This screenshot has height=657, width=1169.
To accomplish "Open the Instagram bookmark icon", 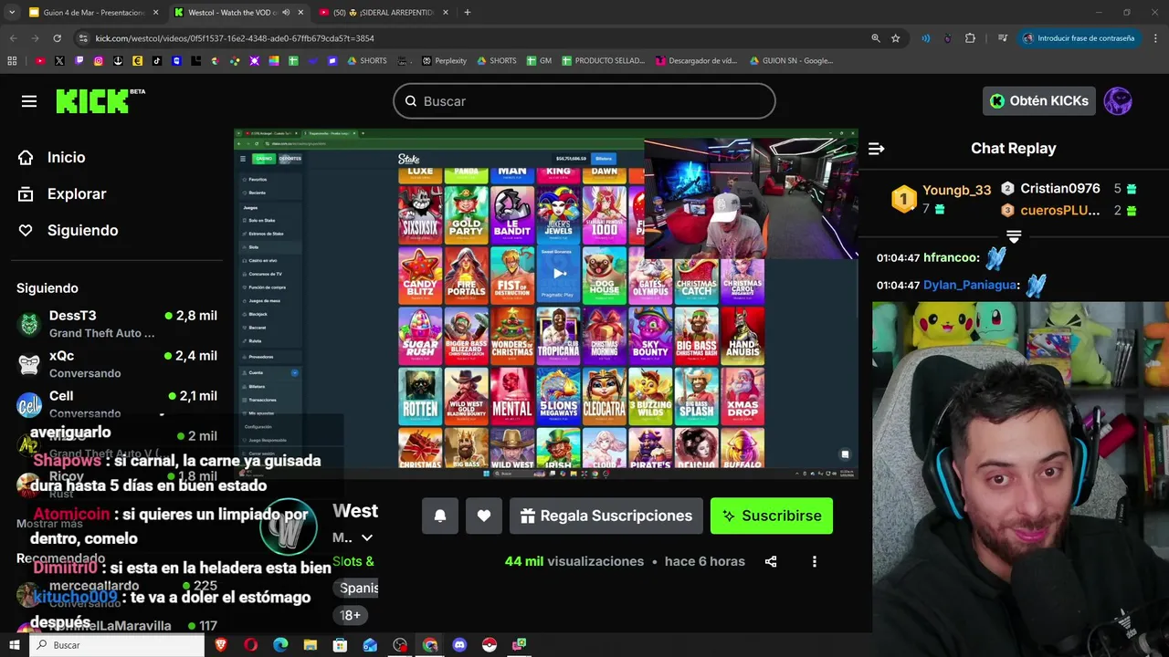I will pos(99,61).
